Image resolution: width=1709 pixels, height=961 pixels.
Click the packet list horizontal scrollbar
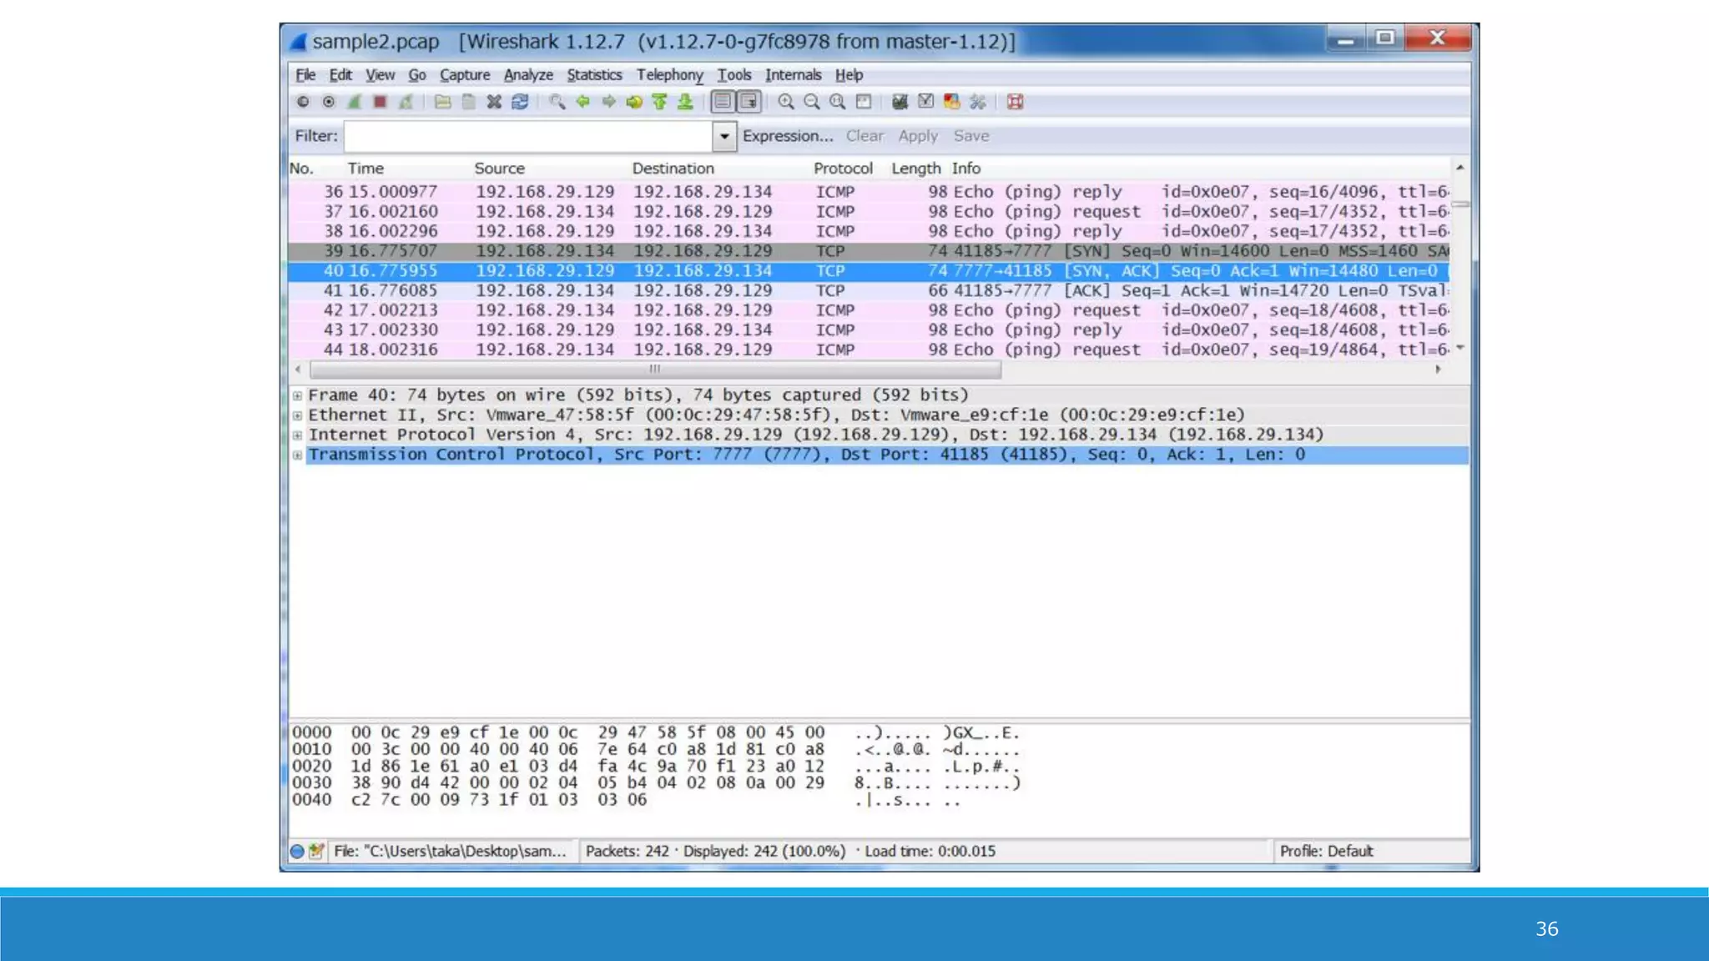pyautogui.click(x=654, y=369)
